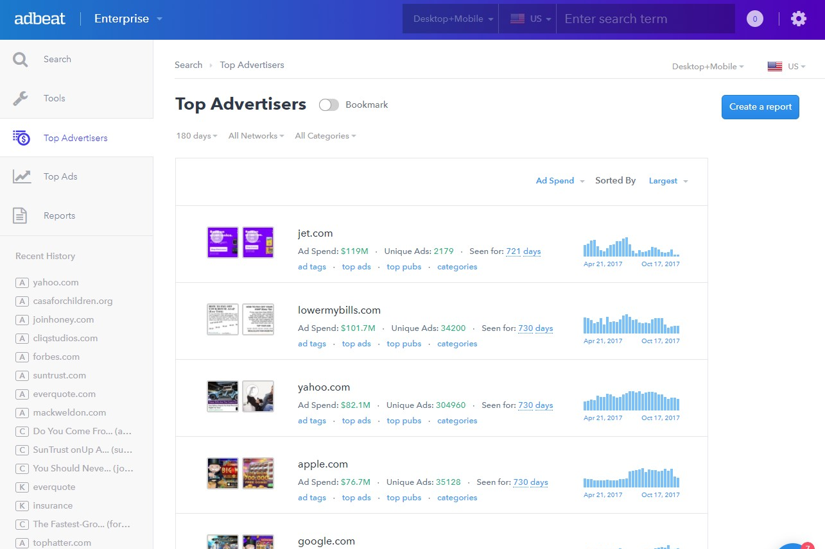Click the jet.com ad spend bar chart
Viewport: 825px width, 549px height.
[631, 247]
